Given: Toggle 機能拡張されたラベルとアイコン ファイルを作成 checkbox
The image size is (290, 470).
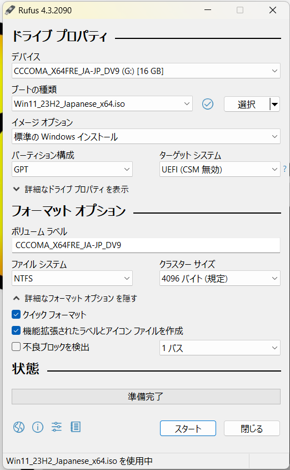Looking at the screenshot, I should click(16, 330).
